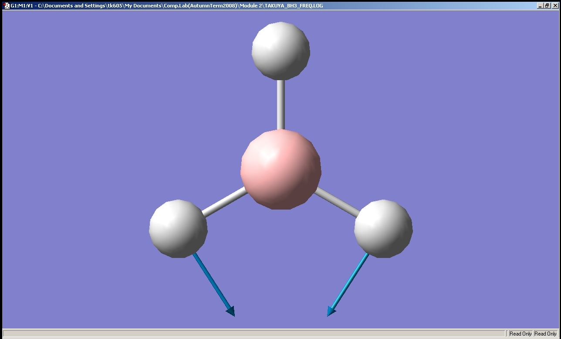Open the window system menu icon
The width and height of the screenshot is (561, 339).
7,6
